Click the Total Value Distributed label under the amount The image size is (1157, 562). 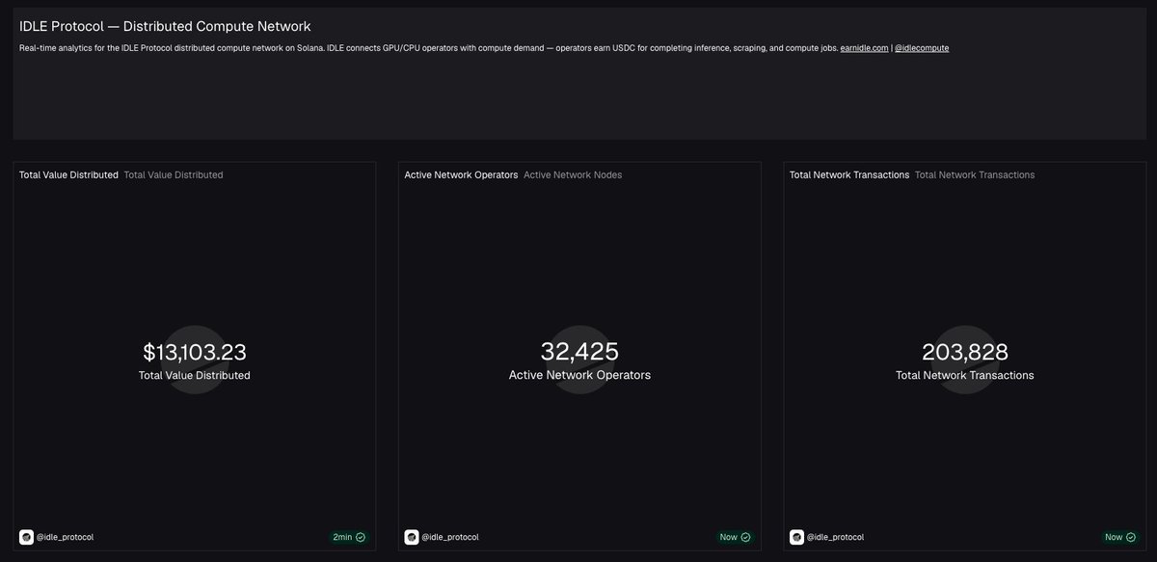point(195,375)
